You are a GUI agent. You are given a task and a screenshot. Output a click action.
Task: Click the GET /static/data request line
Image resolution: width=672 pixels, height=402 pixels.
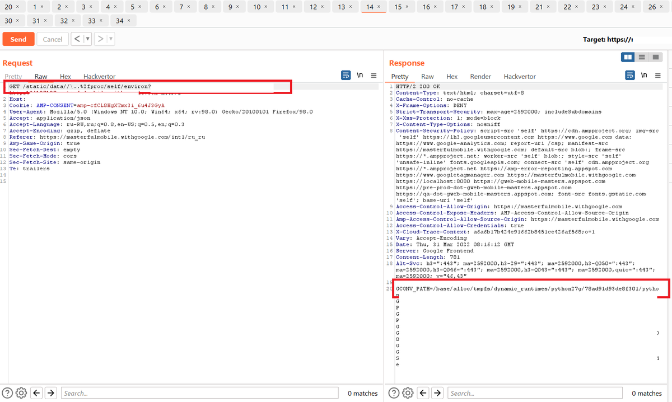pyautogui.click(x=80, y=87)
